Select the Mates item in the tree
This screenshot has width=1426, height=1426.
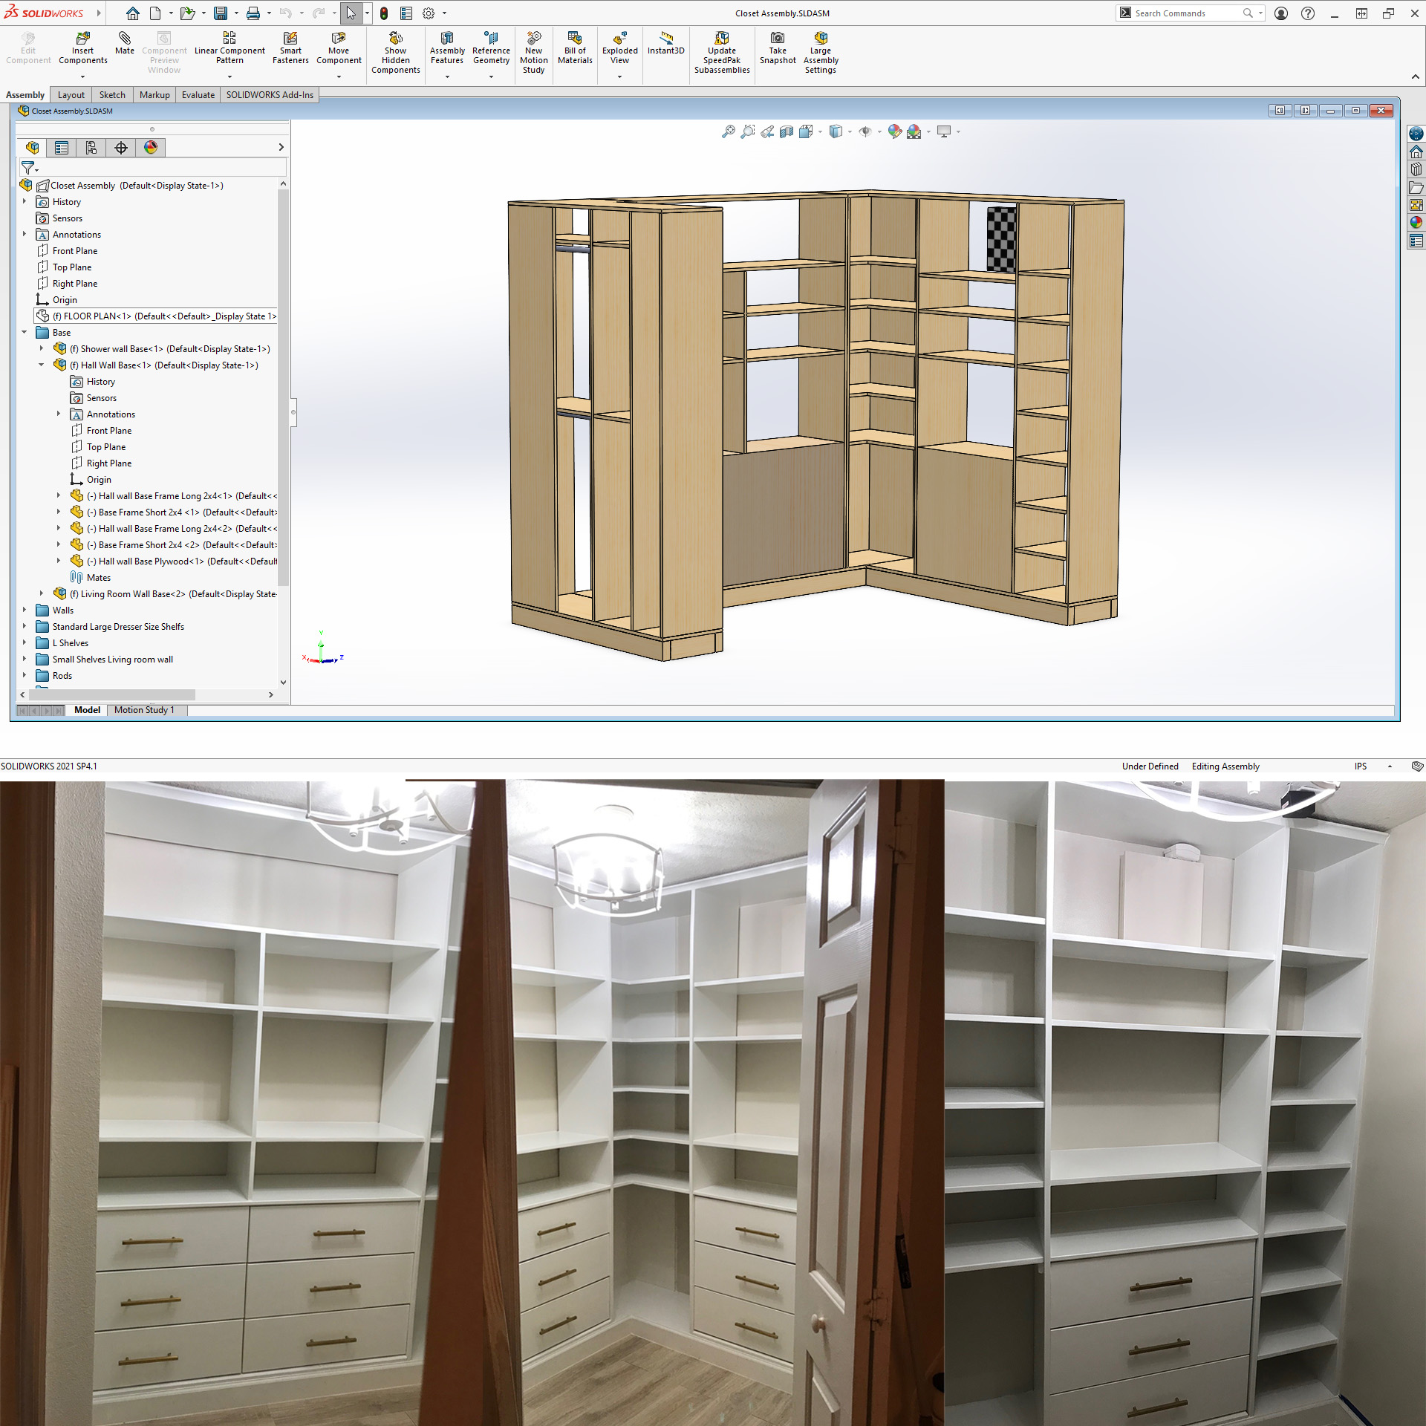pyautogui.click(x=91, y=578)
